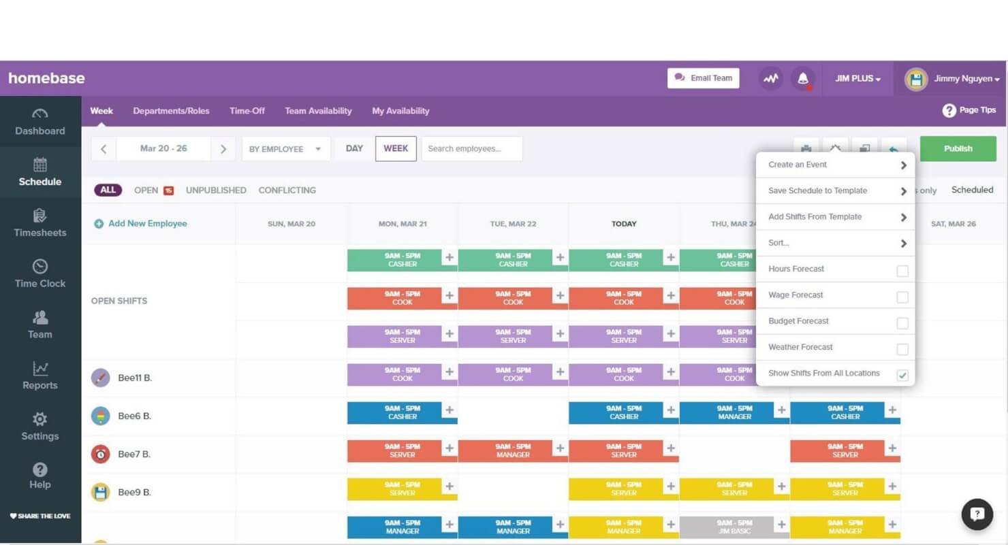Click the print schedule icon
This screenshot has height=545, width=1008.
coord(806,148)
